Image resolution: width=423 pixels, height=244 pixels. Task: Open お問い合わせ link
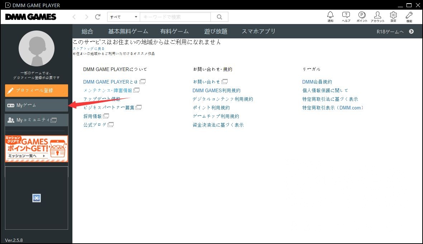pos(206,82)
